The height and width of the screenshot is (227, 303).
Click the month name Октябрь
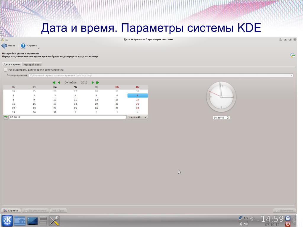pos(70,83)
